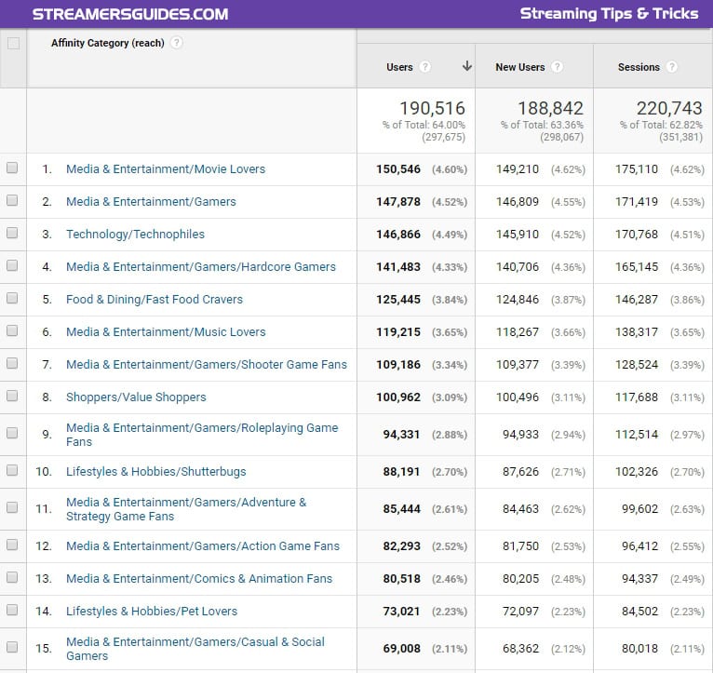The image size is (713, 673).
Task: Click the Users descending sort arrow
Action: (x=466, y=66)
